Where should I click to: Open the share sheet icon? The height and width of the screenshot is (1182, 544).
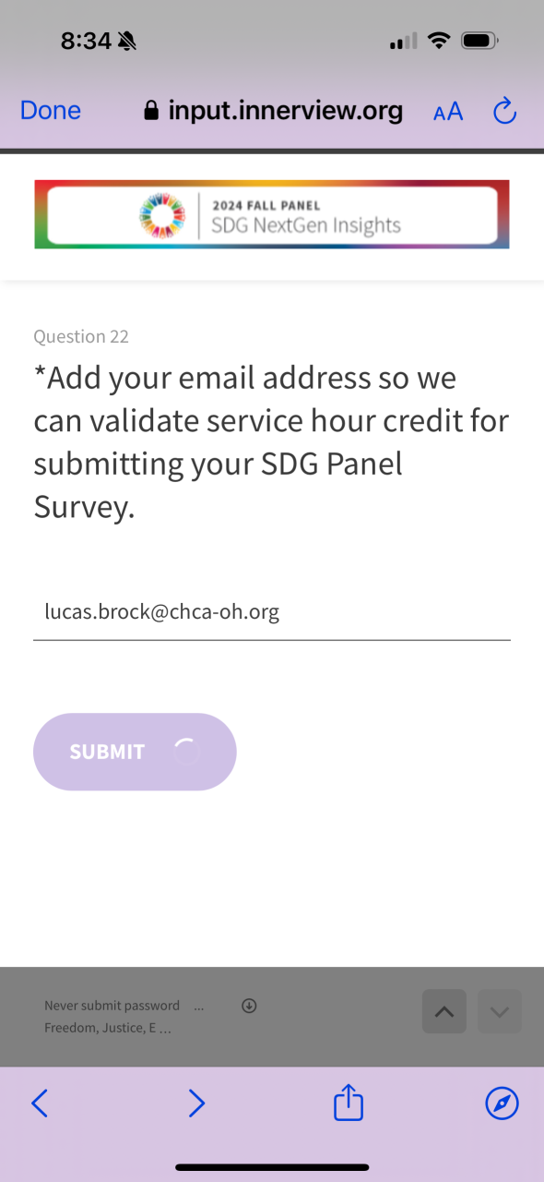click(x=349, y=1103)
